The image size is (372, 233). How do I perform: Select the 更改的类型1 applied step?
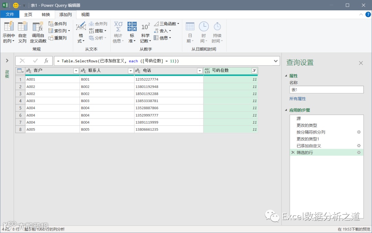pos(327,139)
